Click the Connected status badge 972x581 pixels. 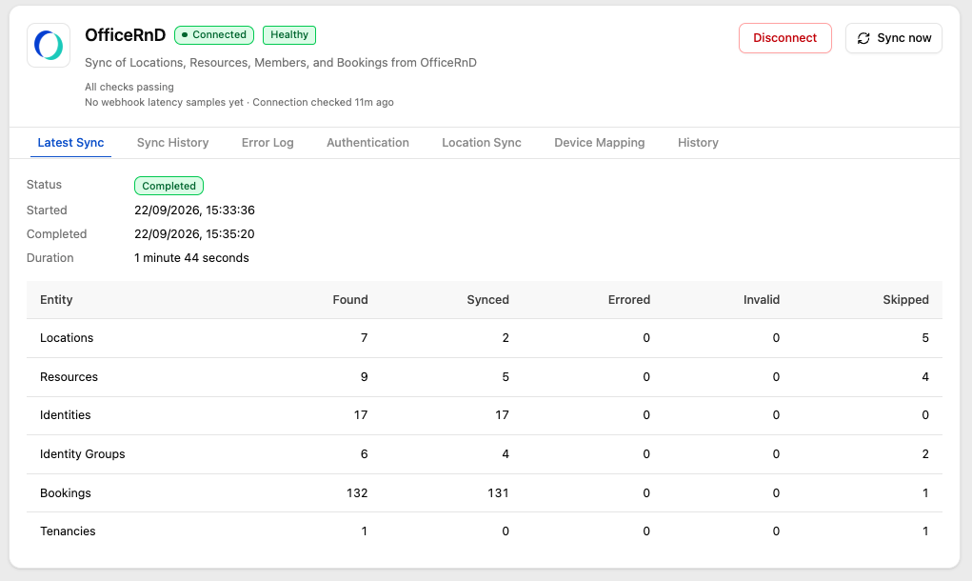coord(214,34)
